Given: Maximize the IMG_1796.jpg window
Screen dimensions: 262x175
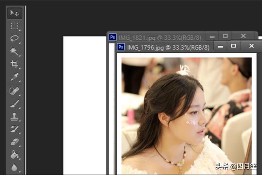Looking at the screenshot, I should (233, 46).
